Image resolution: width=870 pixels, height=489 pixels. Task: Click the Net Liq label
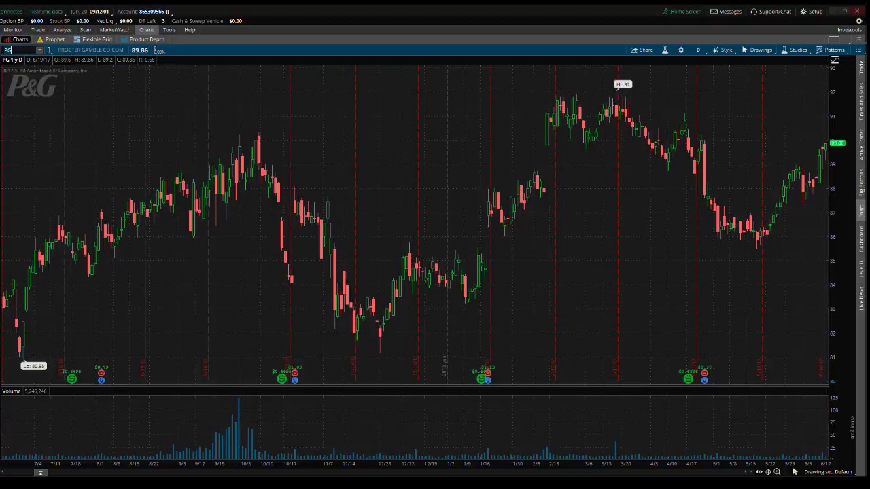click(x=105, y=21)
